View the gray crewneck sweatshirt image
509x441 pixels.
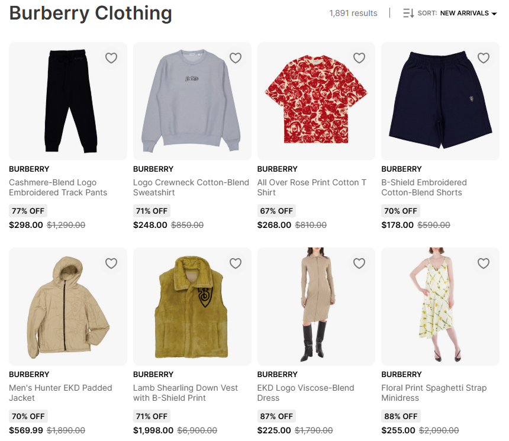pyautogui.click(x=192, y=102)
